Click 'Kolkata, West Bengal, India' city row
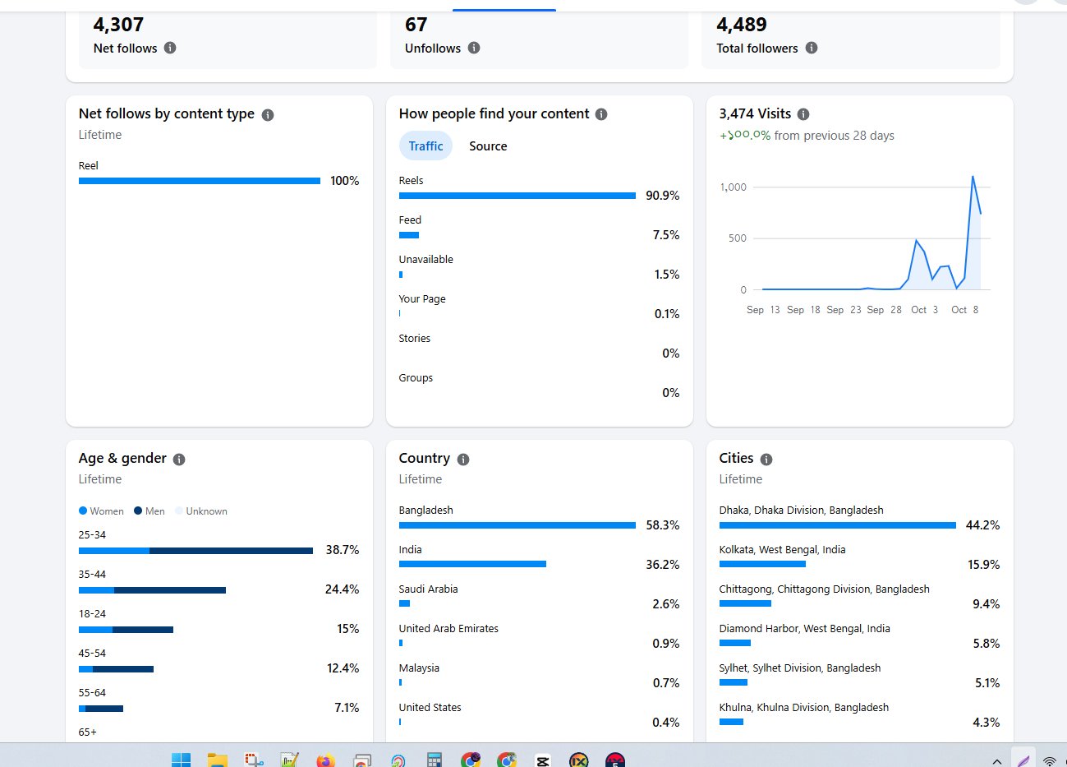This screenshot has width=1067, height=767. tap(859, 557)
